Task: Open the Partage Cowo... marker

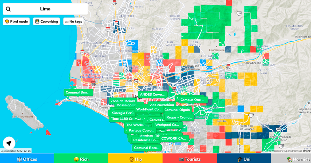Action: tap(142, 130)
